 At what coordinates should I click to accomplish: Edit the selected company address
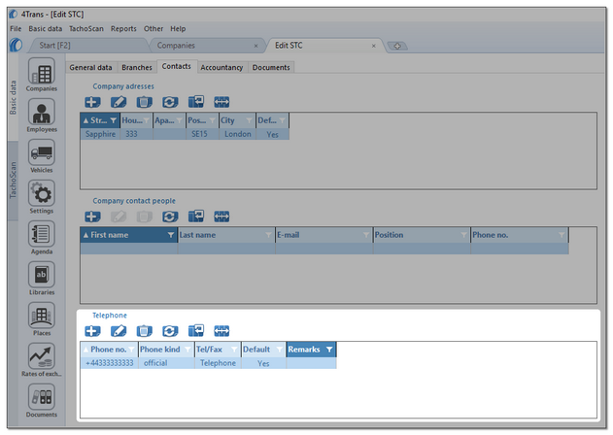tap(119, 102)
